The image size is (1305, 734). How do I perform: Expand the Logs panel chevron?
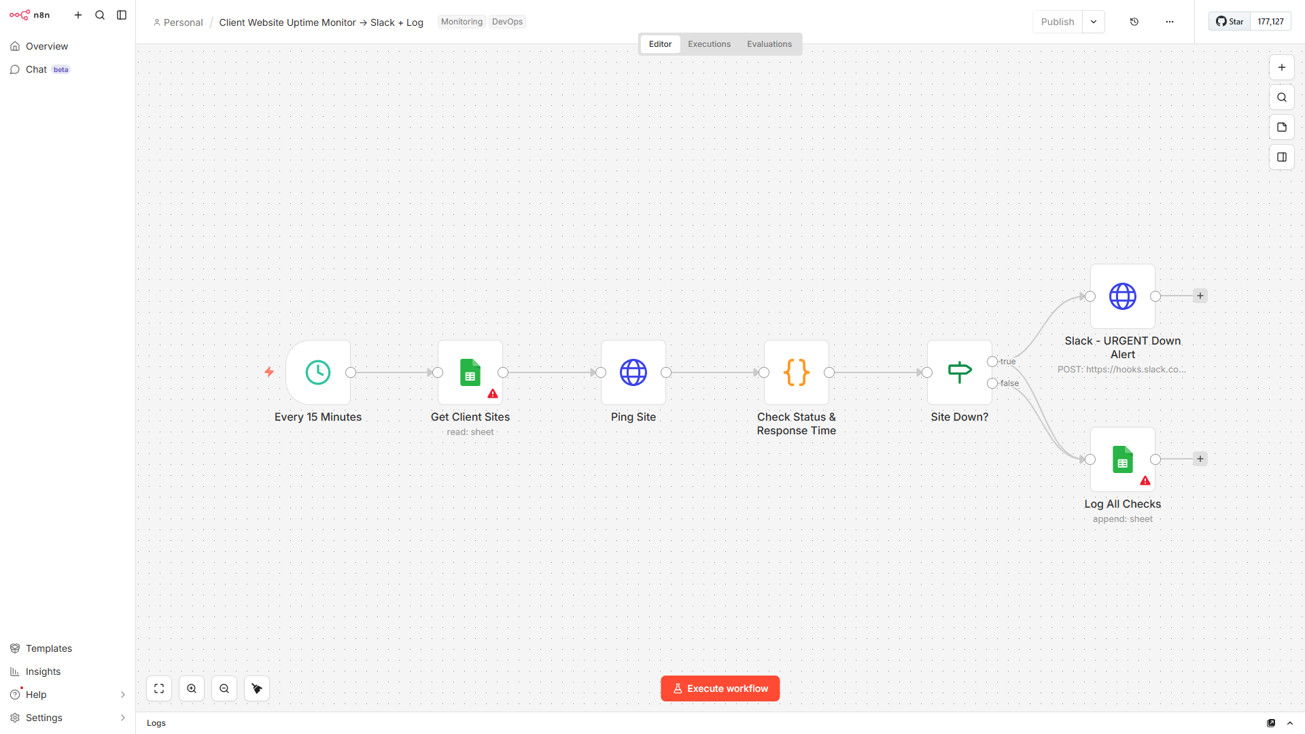(x=1289, y=722)
